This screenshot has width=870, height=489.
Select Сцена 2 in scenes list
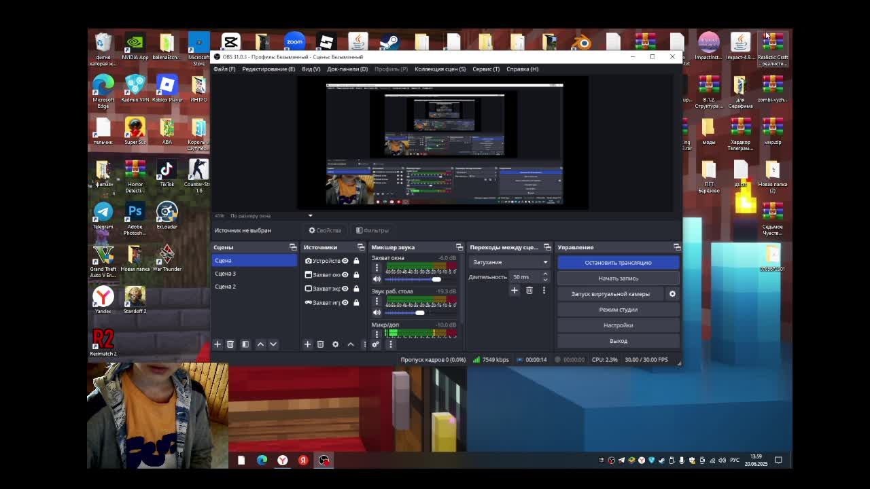254,287
